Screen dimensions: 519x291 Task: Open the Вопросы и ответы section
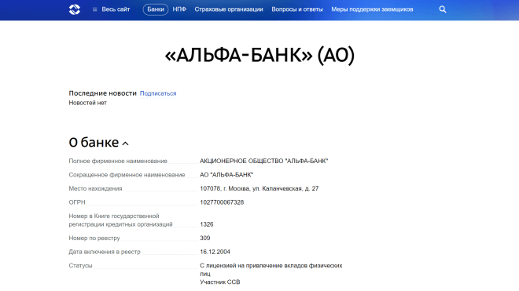pyautogui.click(x=297, y=9)
